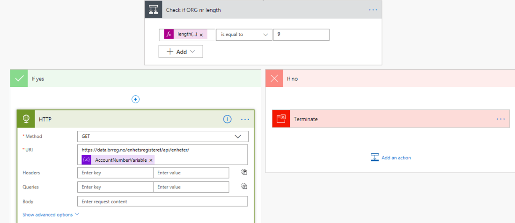The width and height of the screenshot is (515, 223).
Task: Click the condition icon on Check if ORG nr length
Action: [x=153, y=10]
